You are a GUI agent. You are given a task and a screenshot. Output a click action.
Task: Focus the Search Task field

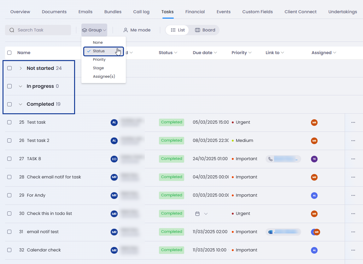38,30
